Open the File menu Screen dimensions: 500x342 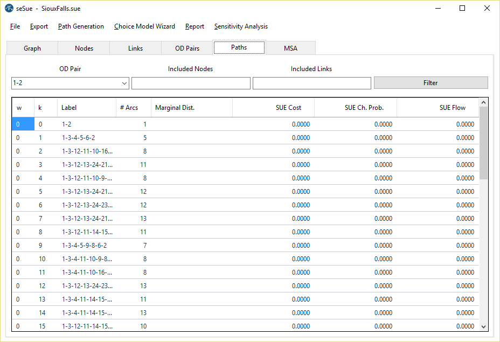15,26
